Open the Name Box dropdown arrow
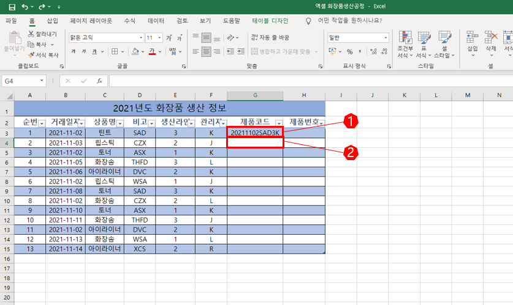 [x=42, y=81]
